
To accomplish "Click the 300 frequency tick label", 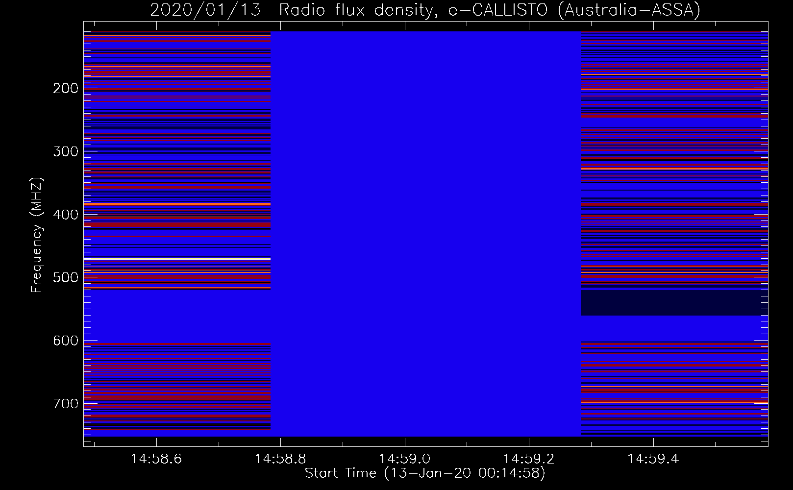I will click(x=66, y=151).
